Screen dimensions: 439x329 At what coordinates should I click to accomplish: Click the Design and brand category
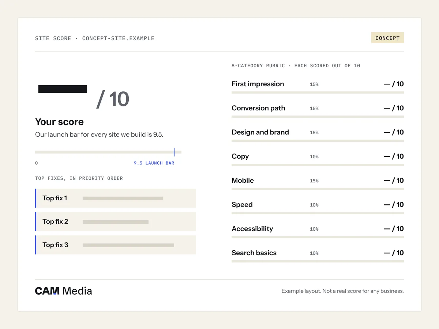point(260,132)
